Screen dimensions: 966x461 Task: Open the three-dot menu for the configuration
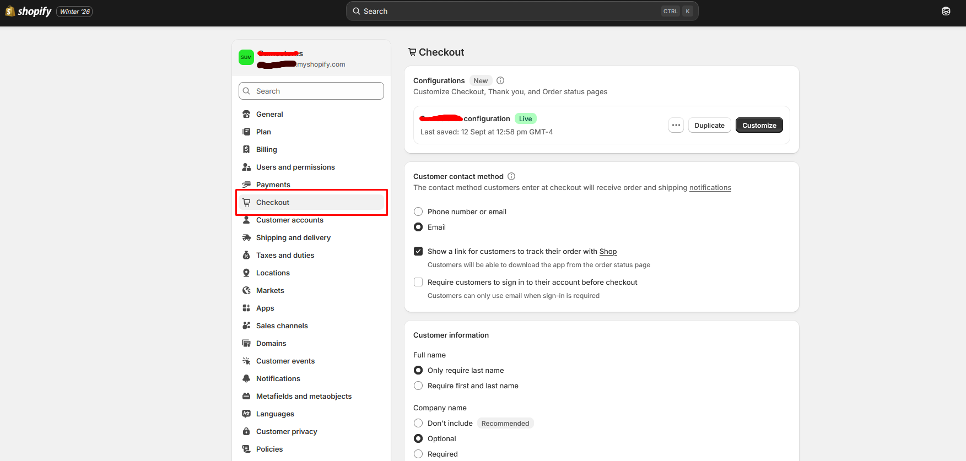(x=676, y=125)
